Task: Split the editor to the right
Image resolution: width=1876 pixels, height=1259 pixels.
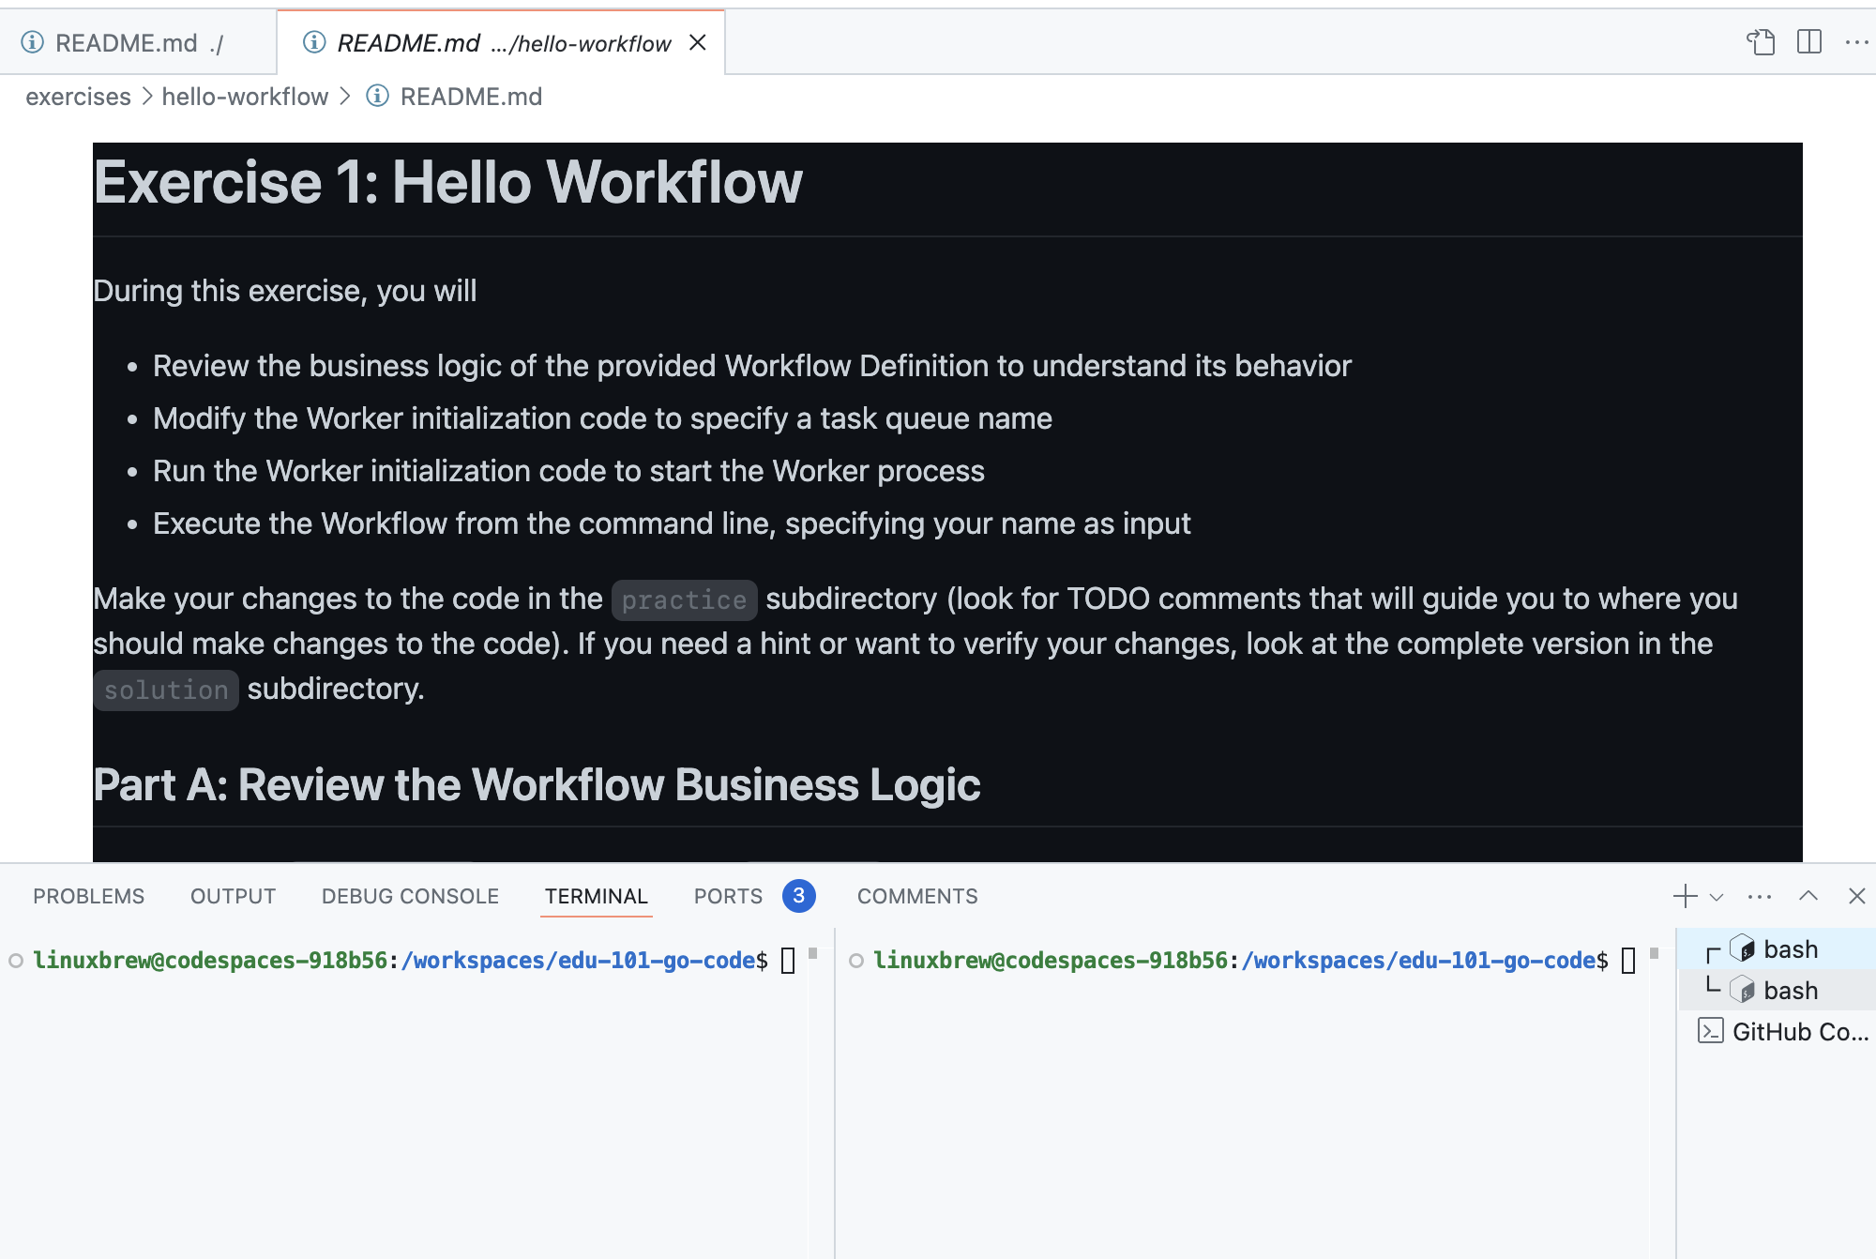Action: coord(1808,42)
